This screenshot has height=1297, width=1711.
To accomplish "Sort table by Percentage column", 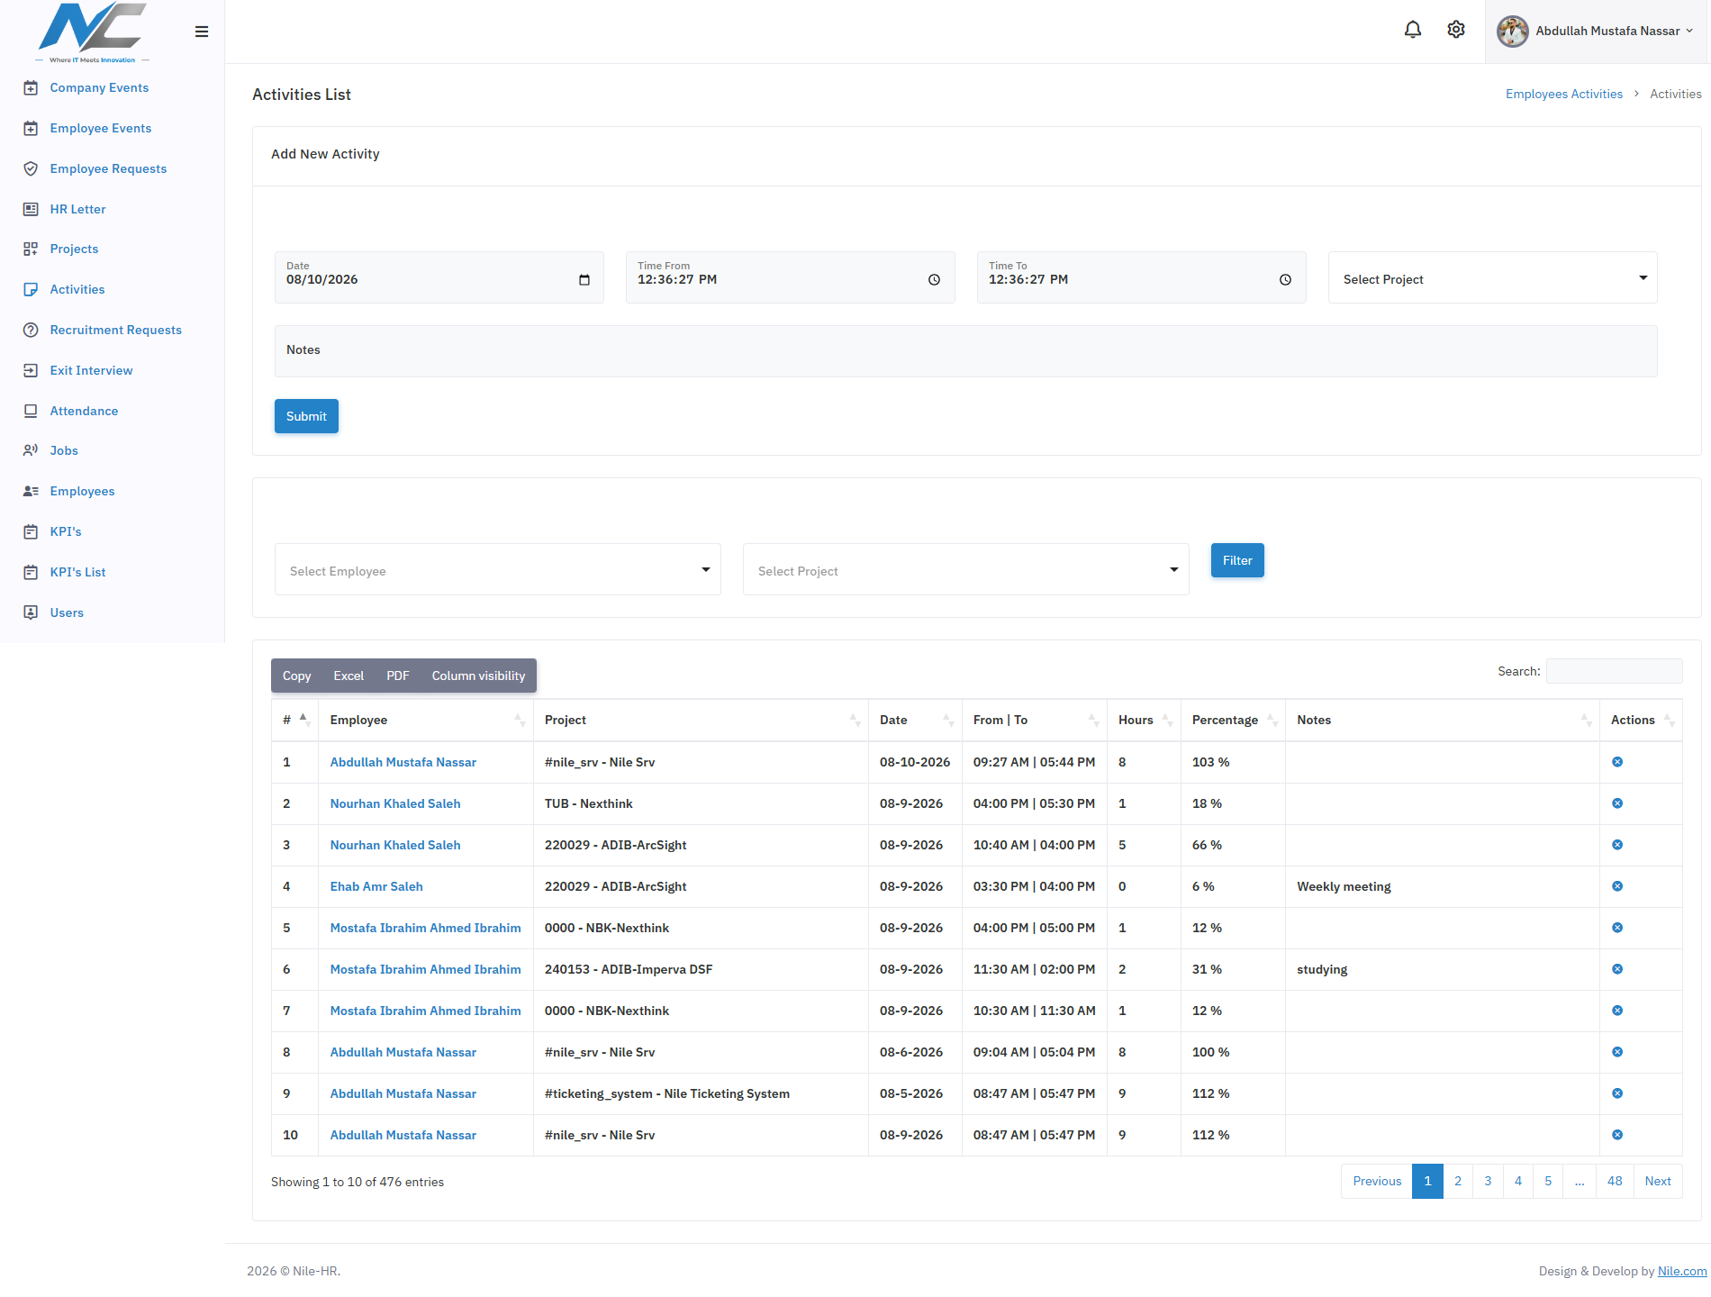I will (x=1233, y=720).
